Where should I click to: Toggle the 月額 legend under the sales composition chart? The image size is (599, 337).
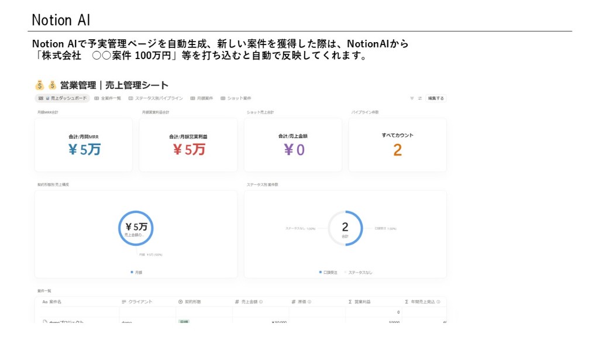tap(136, 271)
